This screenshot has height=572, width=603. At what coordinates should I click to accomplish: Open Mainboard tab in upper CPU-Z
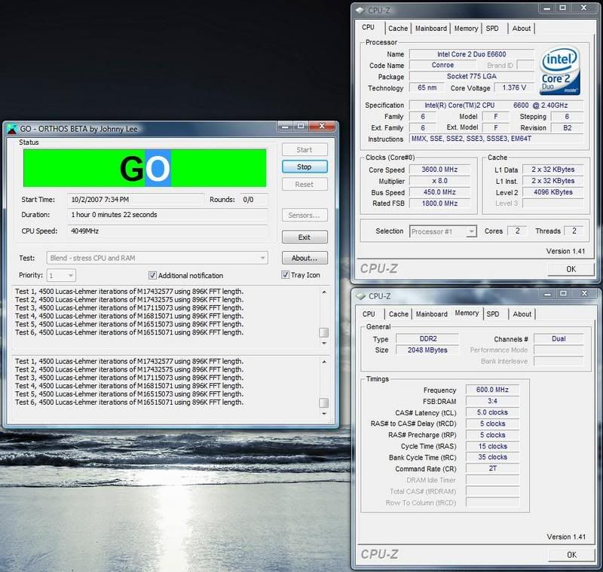point(431,29)
